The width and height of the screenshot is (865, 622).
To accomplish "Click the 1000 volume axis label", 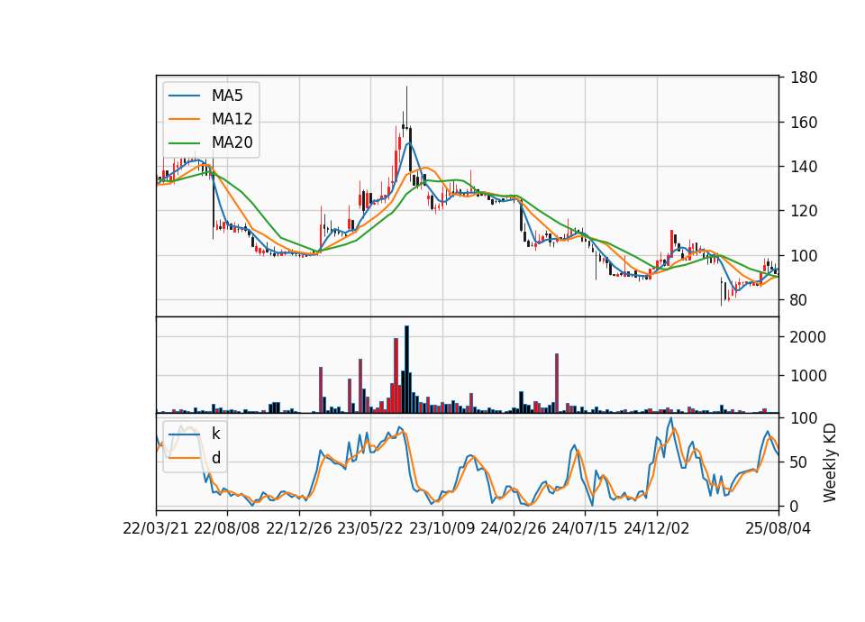I will coord(807,377).
